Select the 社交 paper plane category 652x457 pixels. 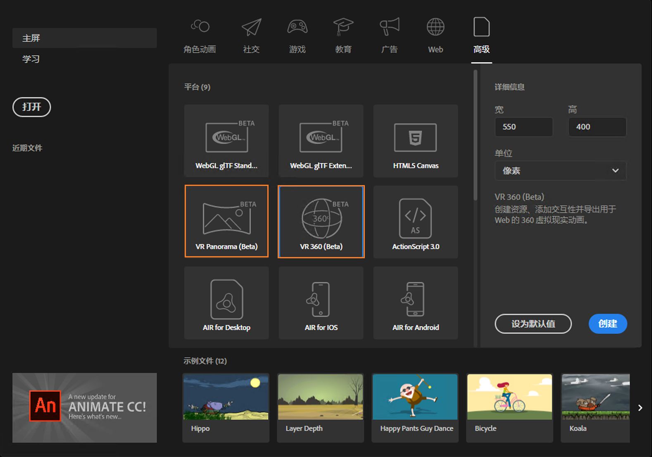[251, 36]
